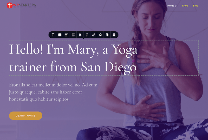Open the gear settings for heading
The height and width of the screenshot is (140, 208).
coord(100,35)
